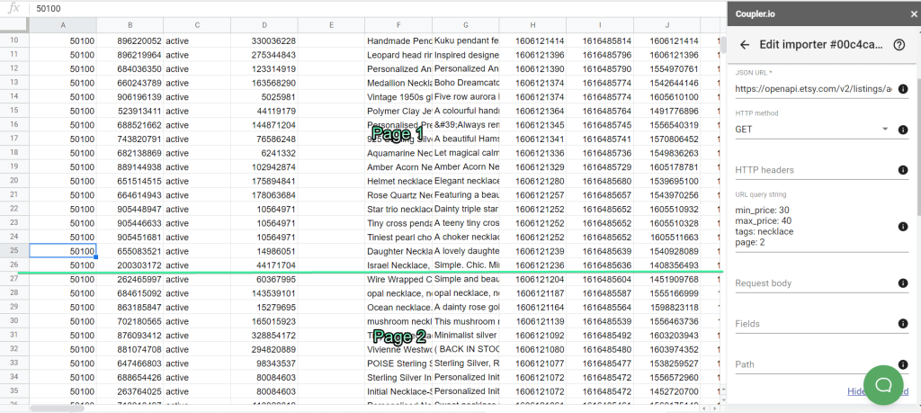This screenshot has width=921, height=413.
Task: Show info tooltip for JSON URL
Action: coord(903,89)
